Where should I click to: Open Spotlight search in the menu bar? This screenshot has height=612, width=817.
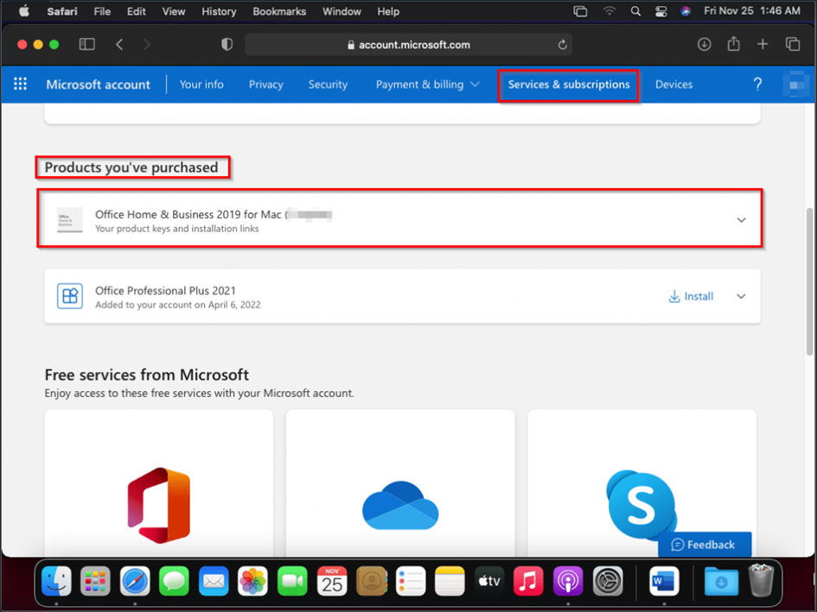[635, 11]
